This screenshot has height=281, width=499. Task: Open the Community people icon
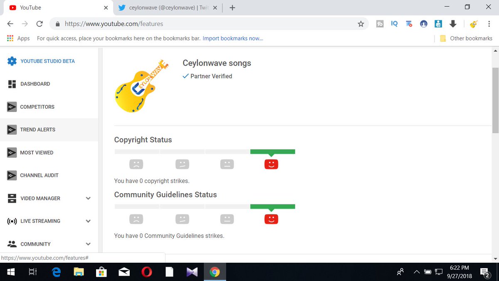point(12,244)
